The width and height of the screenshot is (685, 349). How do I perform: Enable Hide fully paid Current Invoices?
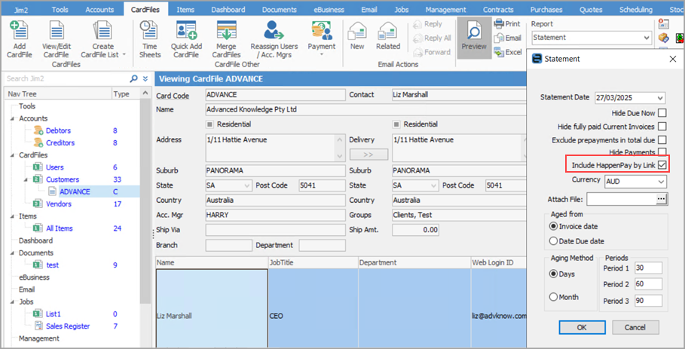[x=662, y=127]
